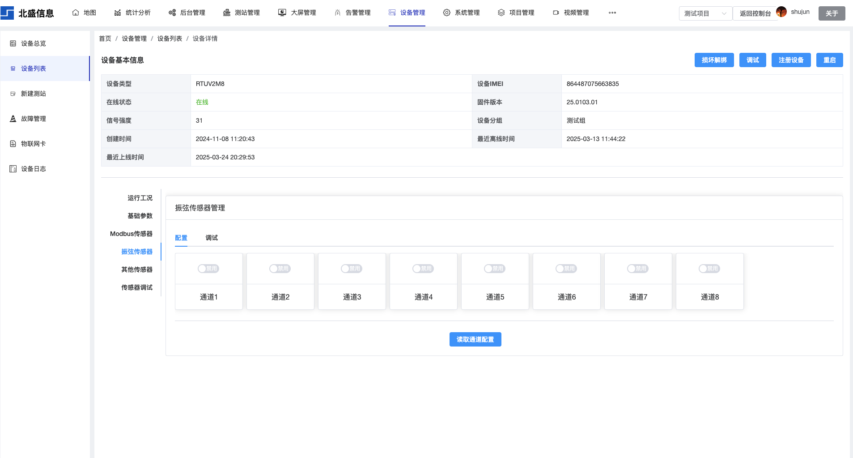Click the statistics analysis chart icon

(x=118, y=13)
